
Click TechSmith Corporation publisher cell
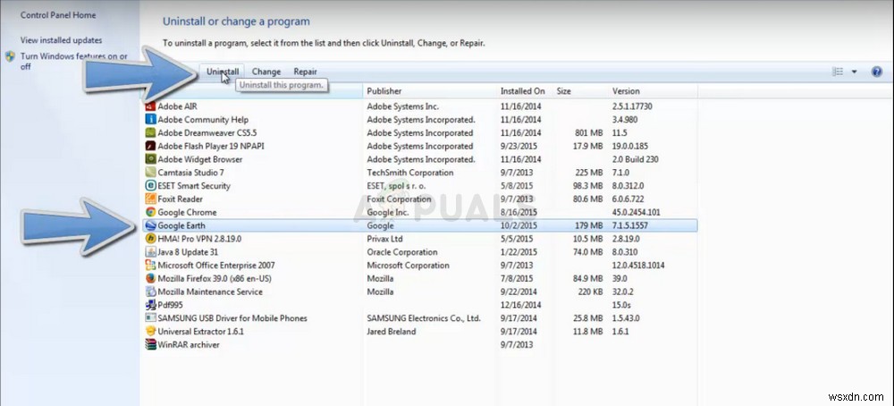(410, 173)
